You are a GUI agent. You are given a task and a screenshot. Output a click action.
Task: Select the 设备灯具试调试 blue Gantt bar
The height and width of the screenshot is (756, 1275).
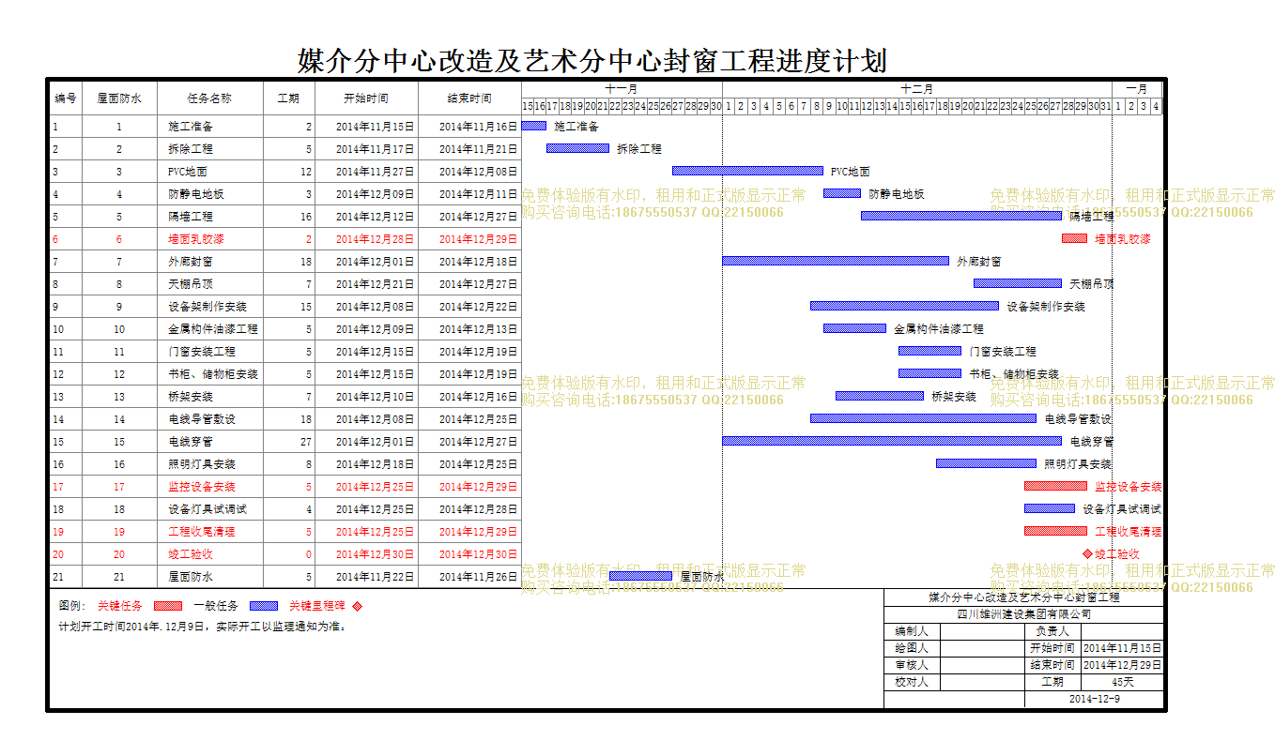click(x=1050, y=508)
